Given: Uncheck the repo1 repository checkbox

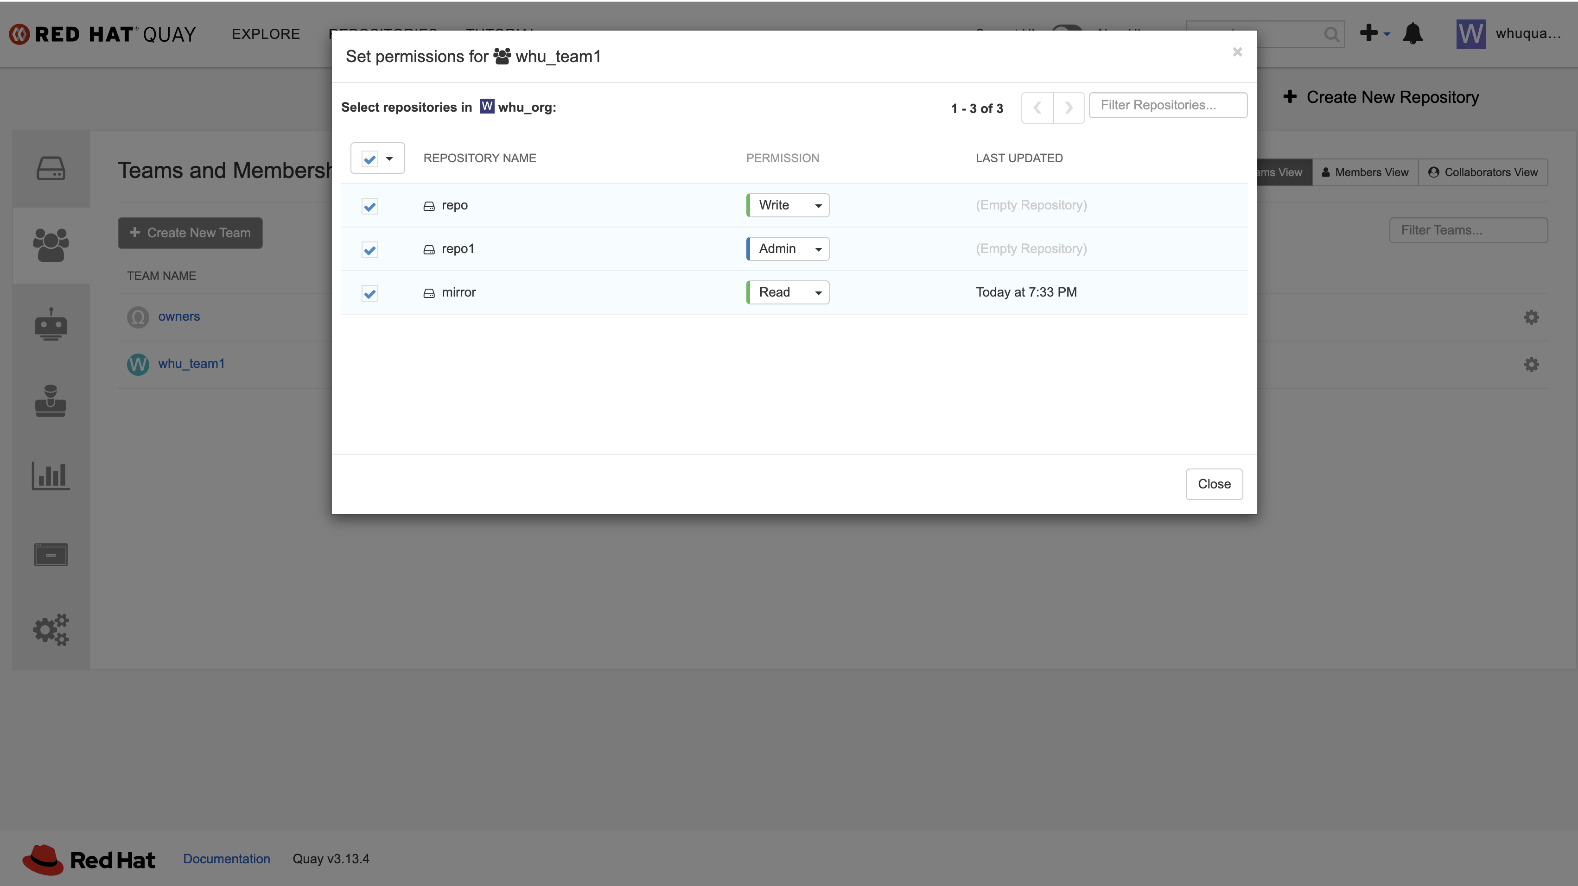Looking at the screenshot, I should (369, 250).
